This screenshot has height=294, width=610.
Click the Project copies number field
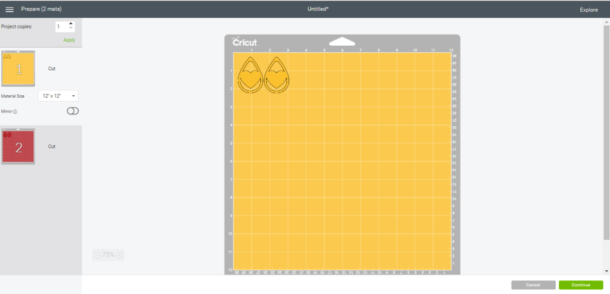pos(61,27)
